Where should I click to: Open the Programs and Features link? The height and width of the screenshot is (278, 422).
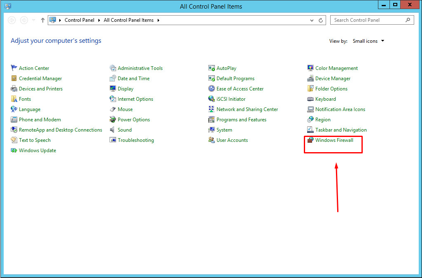(241, 120)
